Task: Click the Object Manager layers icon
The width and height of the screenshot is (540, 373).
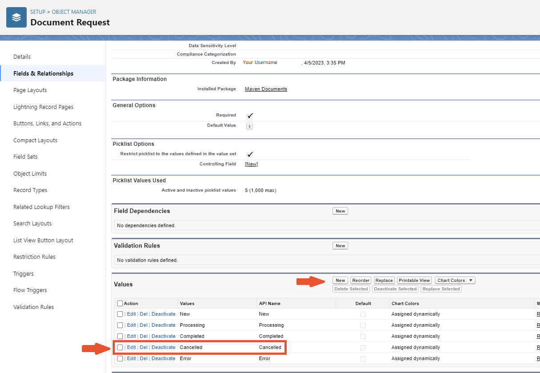Action: [x=16, y=17]
